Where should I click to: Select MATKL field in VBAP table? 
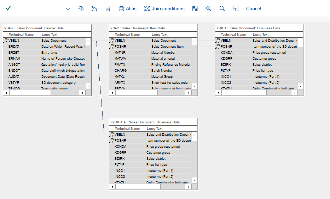click(150, 77)
